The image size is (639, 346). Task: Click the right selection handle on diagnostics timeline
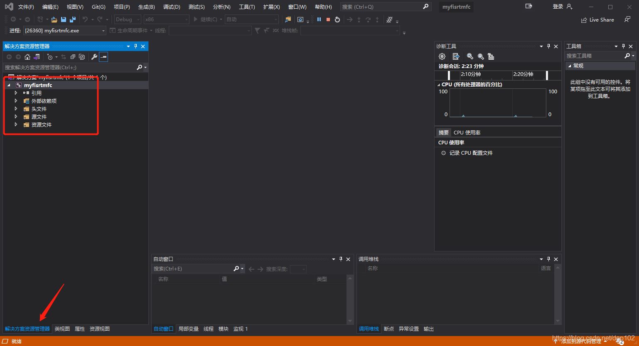[x=547, y=75]
